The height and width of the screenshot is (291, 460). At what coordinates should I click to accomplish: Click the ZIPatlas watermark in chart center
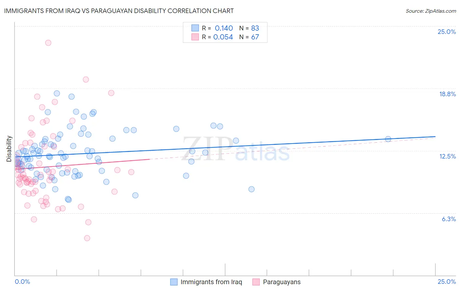click(236, 149)
